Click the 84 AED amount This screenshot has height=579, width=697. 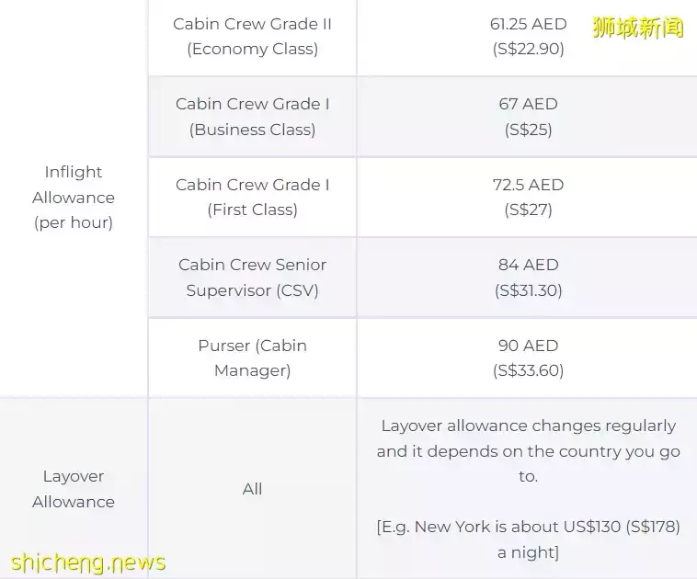[528, 265]
